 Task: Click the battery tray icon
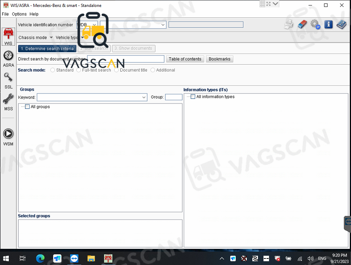point(289,258)
